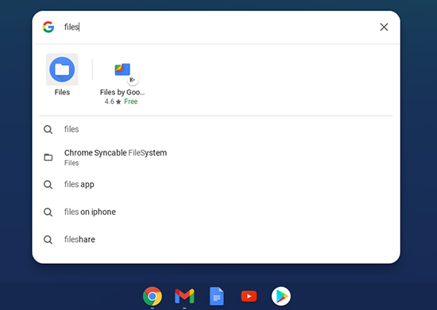437x310 pixels.
Task: Click magnifier icon beside 'files on iphone'
Action: point(48,212)
